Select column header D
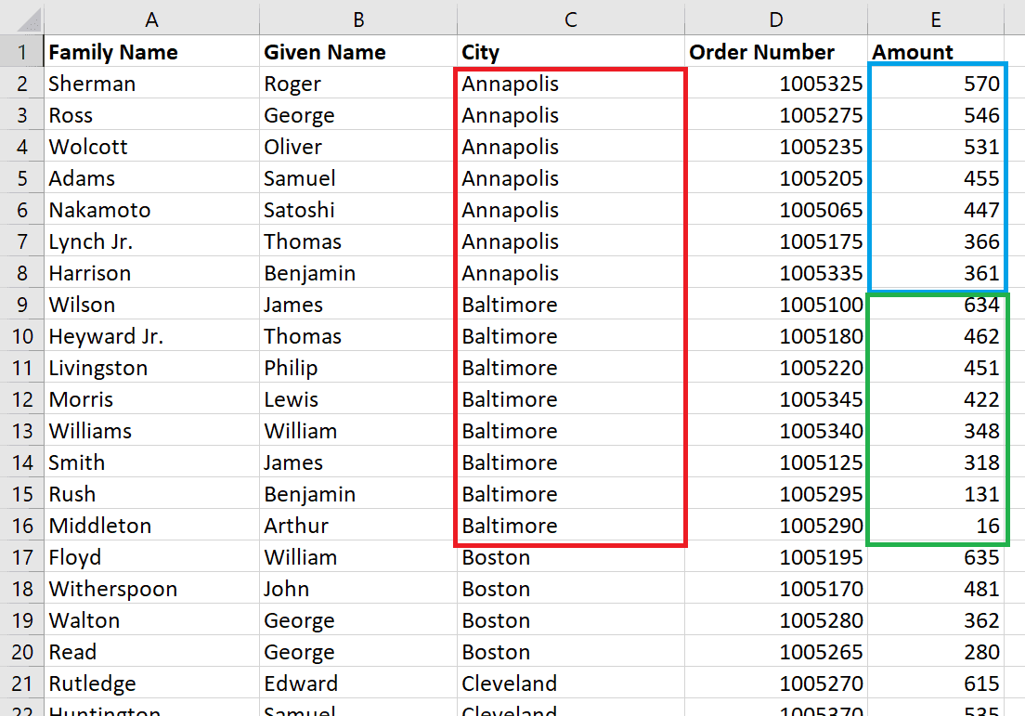 point(775,19)
